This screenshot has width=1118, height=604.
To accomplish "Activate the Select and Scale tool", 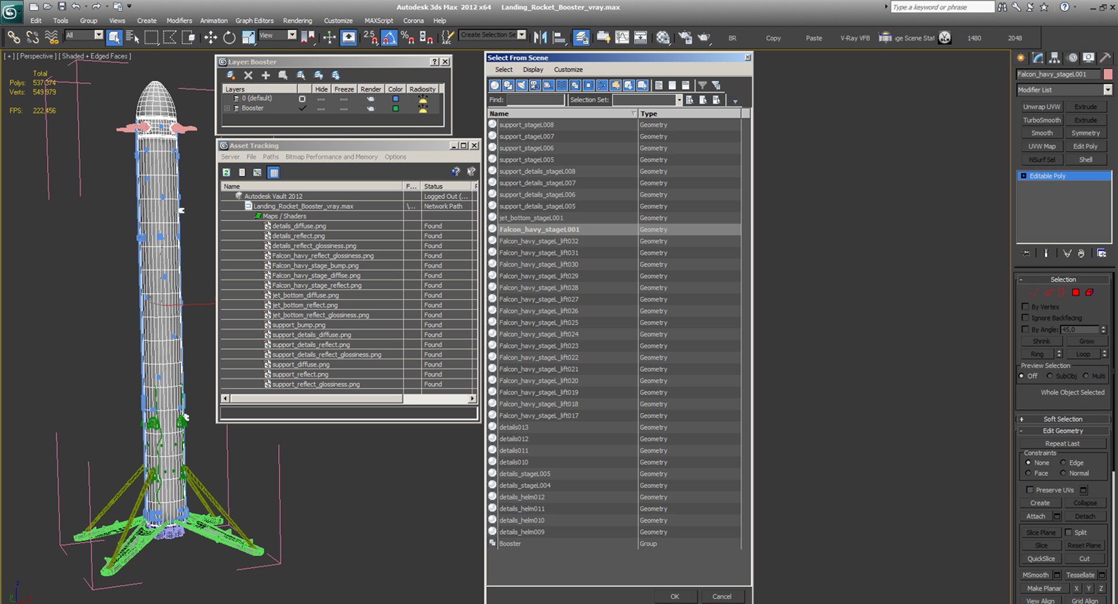I will (x=248, y=38).
